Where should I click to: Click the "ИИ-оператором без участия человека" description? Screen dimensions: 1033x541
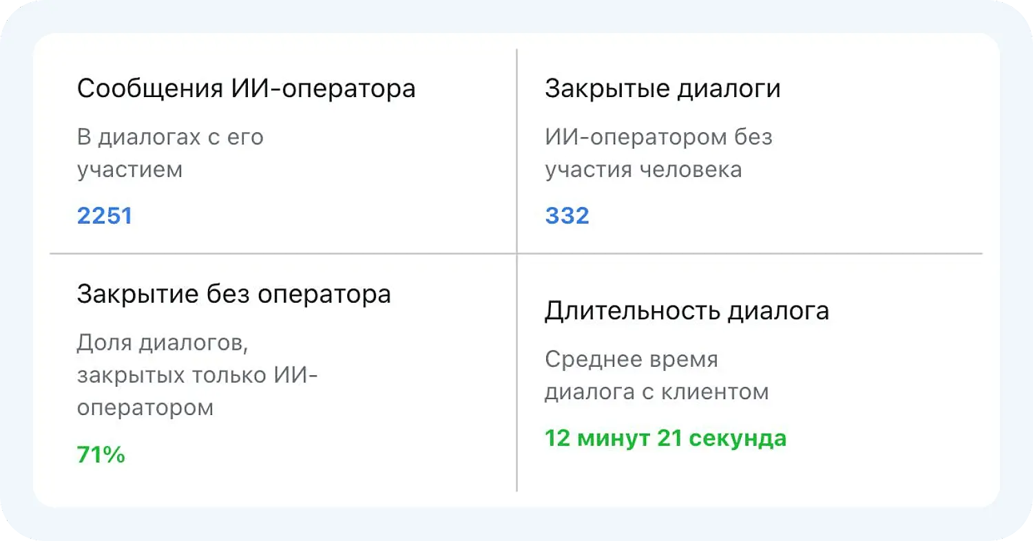pyautogui.click(x=658, y=153)
